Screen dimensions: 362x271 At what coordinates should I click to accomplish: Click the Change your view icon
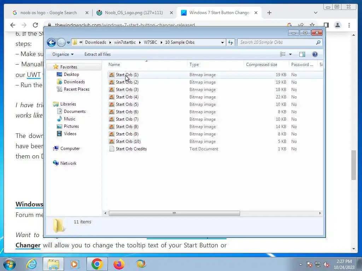[x=282, y=54]
